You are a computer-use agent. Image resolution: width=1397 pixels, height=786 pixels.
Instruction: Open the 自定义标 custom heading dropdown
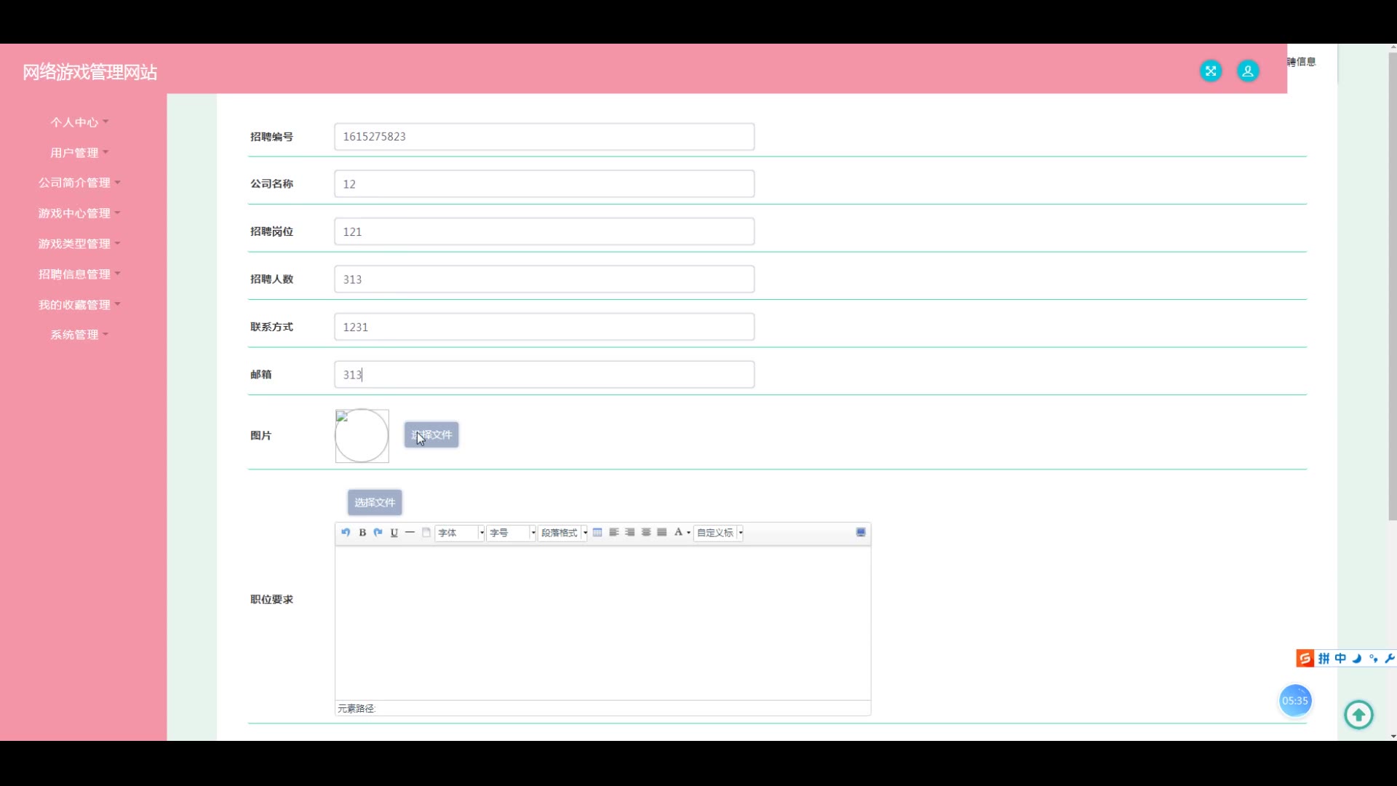pyautogui.click(x=719, y=533)
